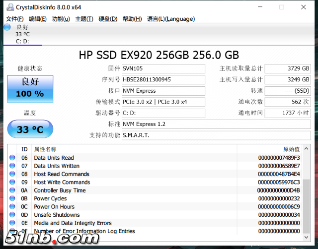Click status orb for Host Read Commands
318x249 pixels.
tap(12, 174)
